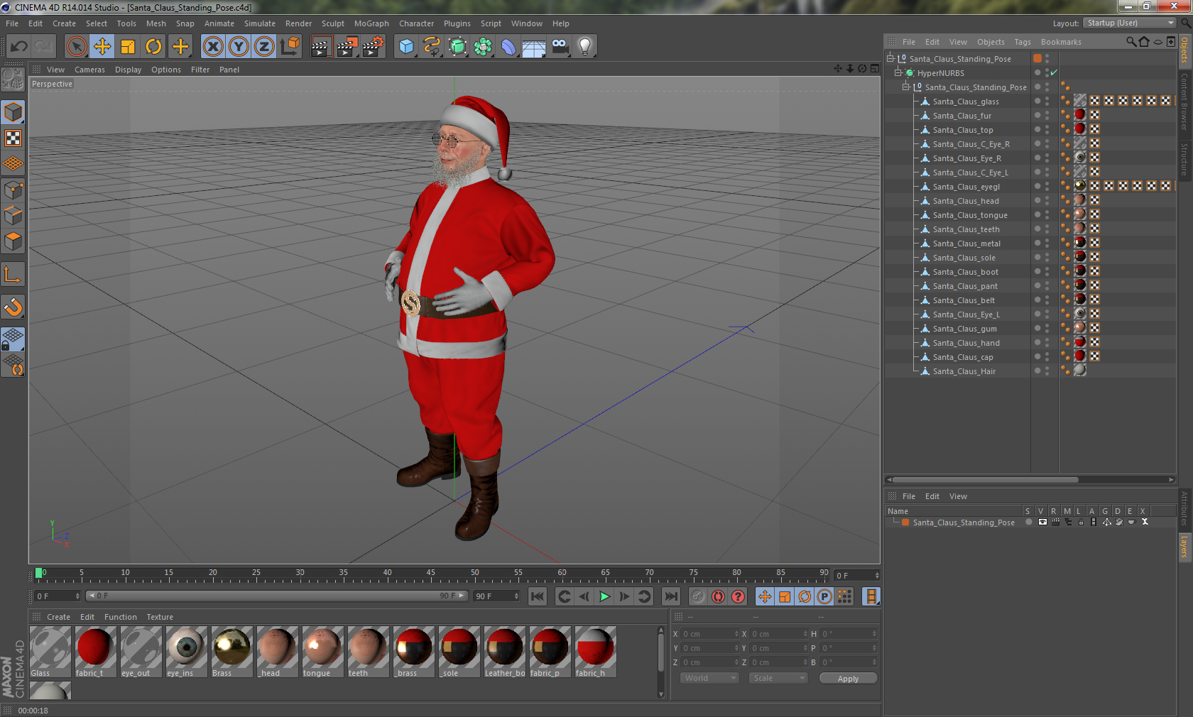Toggle layer Solo icon for Santa_Claus_Standing_Pose

click(x=1028, y=522)
